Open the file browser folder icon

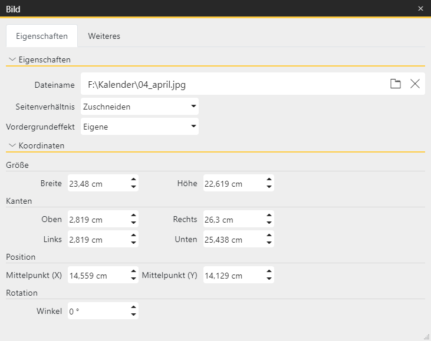coord(396,84)
